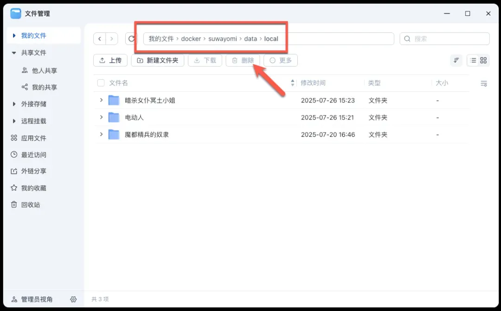
Task: Open the column settings icon
Action: tap(484, 83)
